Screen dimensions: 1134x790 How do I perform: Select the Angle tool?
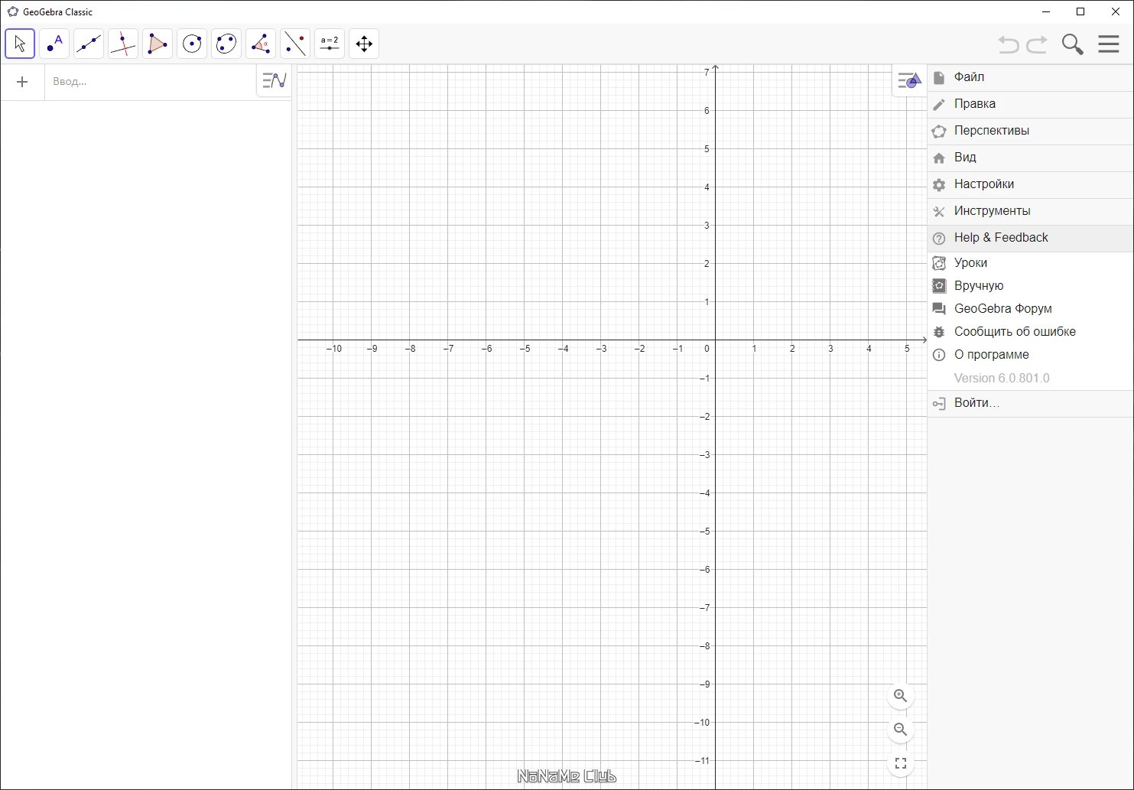click(261, 44)
